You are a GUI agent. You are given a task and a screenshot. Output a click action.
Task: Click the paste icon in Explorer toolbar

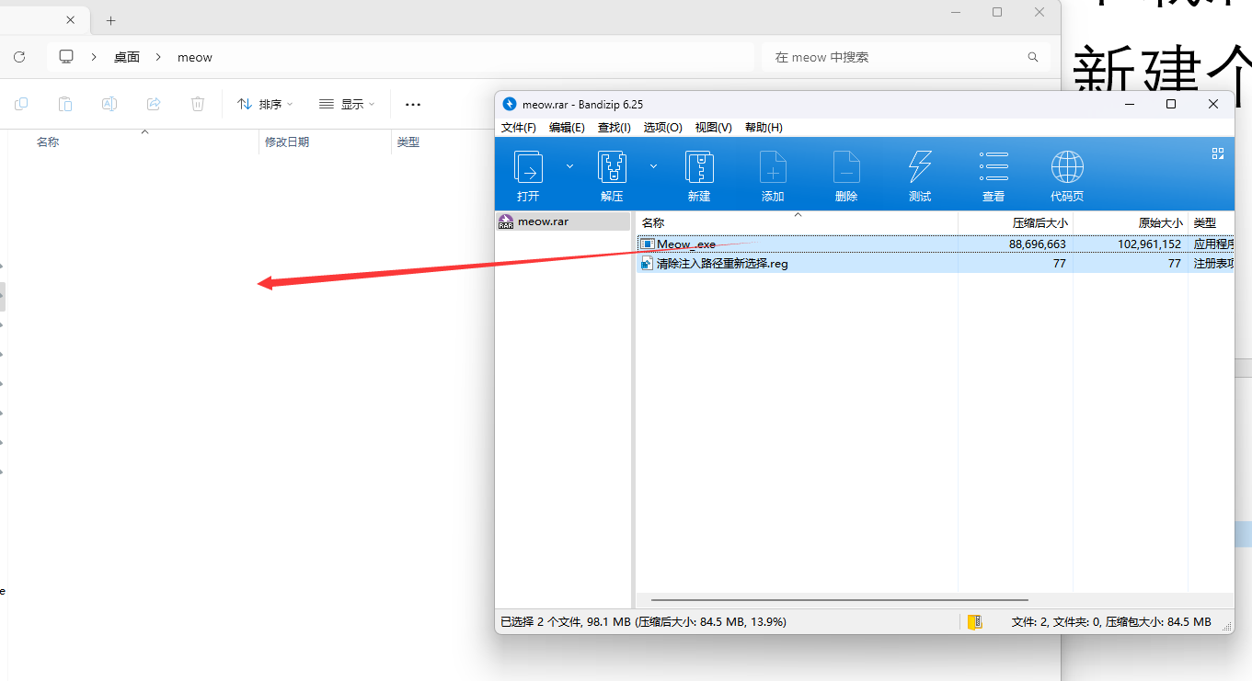(65, 104)
